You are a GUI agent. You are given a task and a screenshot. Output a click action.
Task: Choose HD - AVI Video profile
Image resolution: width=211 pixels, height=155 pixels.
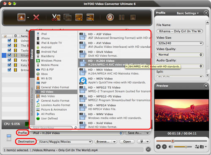[114, 45]
